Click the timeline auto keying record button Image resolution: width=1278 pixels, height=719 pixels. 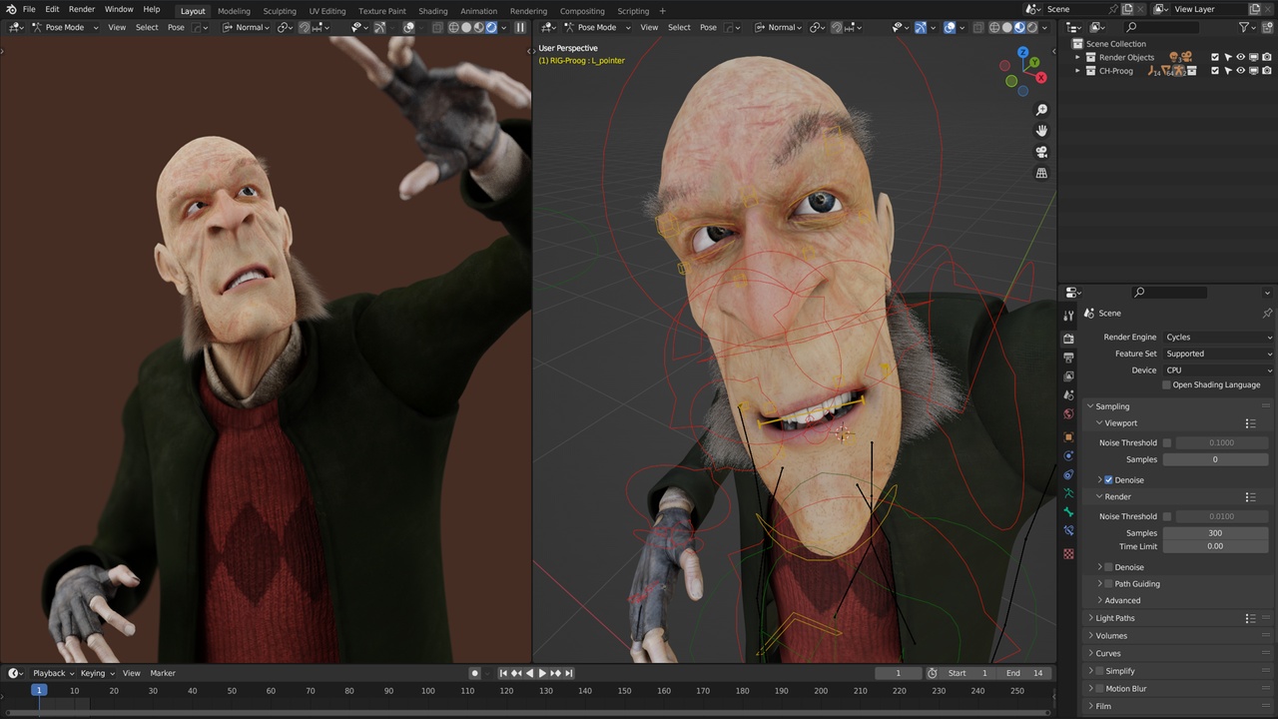tap(475, 673)
